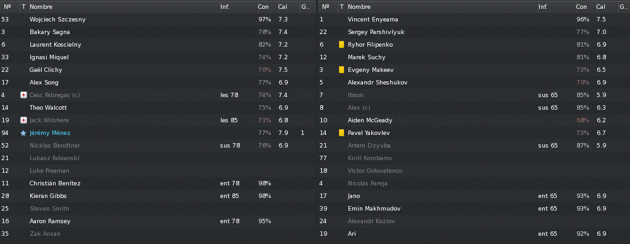630x244 pixels.
Task: Select Wojciech Szczesny row
Action: pos(158,20)
